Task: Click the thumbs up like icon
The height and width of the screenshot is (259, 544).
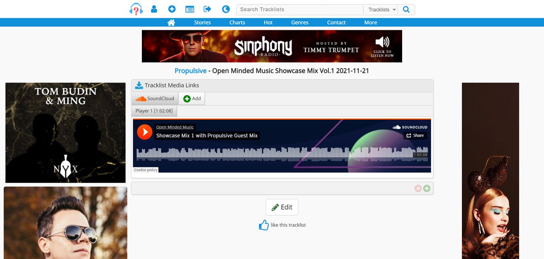Action: point(264,225)
